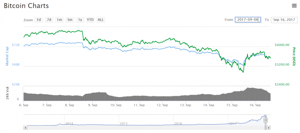Click the 15. Sep date tick

pyautogui.click(x=232, y=105)
